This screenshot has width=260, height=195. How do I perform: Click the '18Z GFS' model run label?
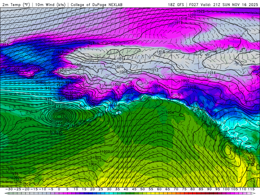pos(176,5)
